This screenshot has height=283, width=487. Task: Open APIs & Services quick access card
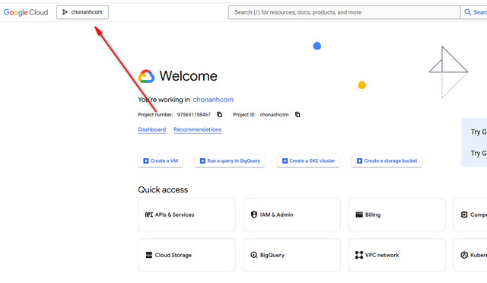coord(186,215)
